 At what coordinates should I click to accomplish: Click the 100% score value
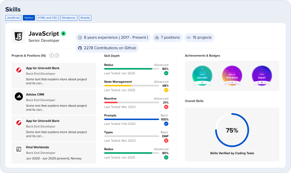click(164, 119)
